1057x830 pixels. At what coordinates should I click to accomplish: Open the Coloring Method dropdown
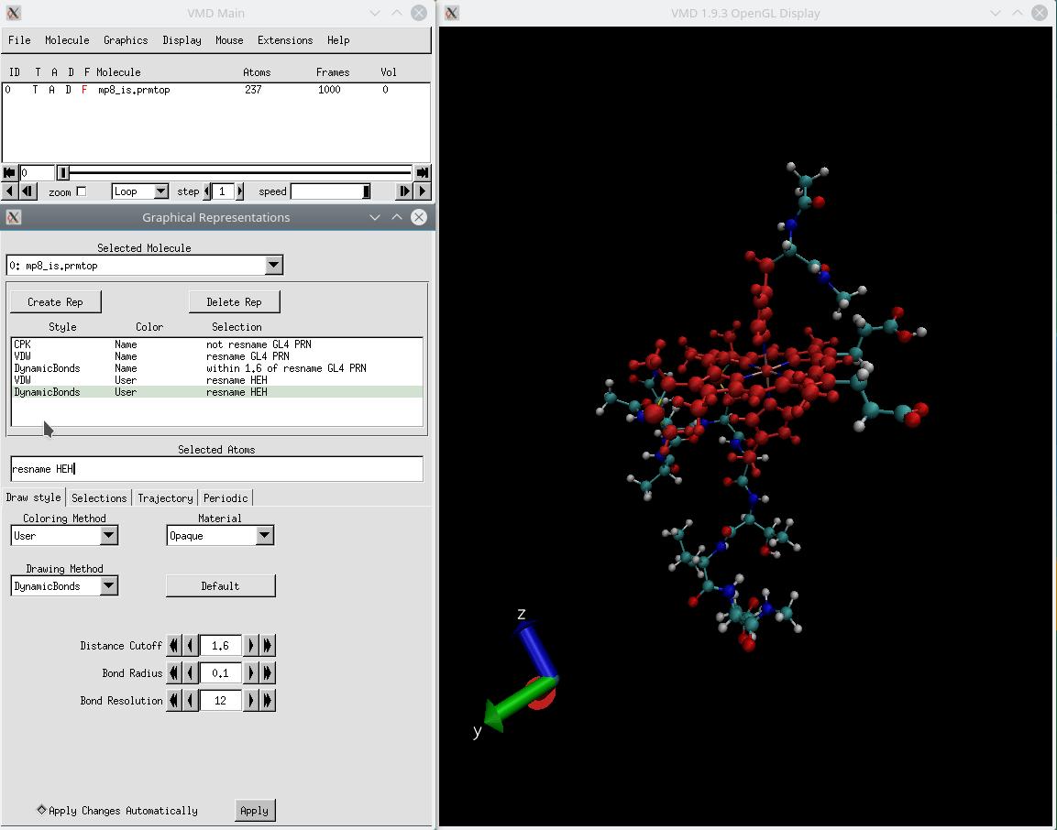tap(110, 535)
